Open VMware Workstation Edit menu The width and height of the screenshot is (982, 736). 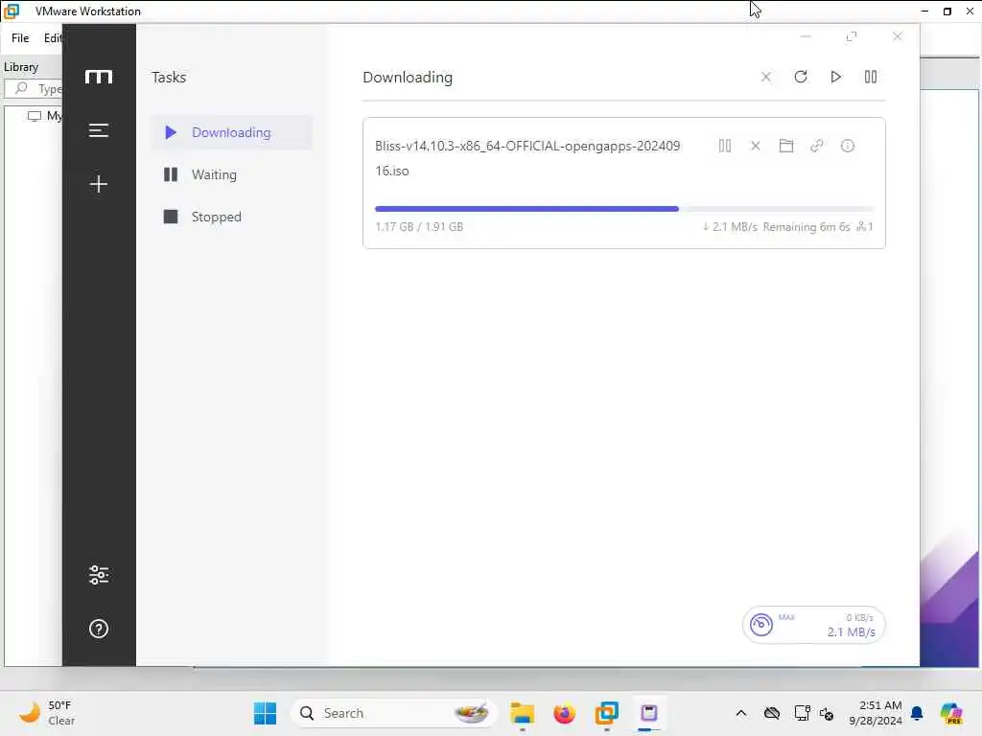(x=53, y=38)
